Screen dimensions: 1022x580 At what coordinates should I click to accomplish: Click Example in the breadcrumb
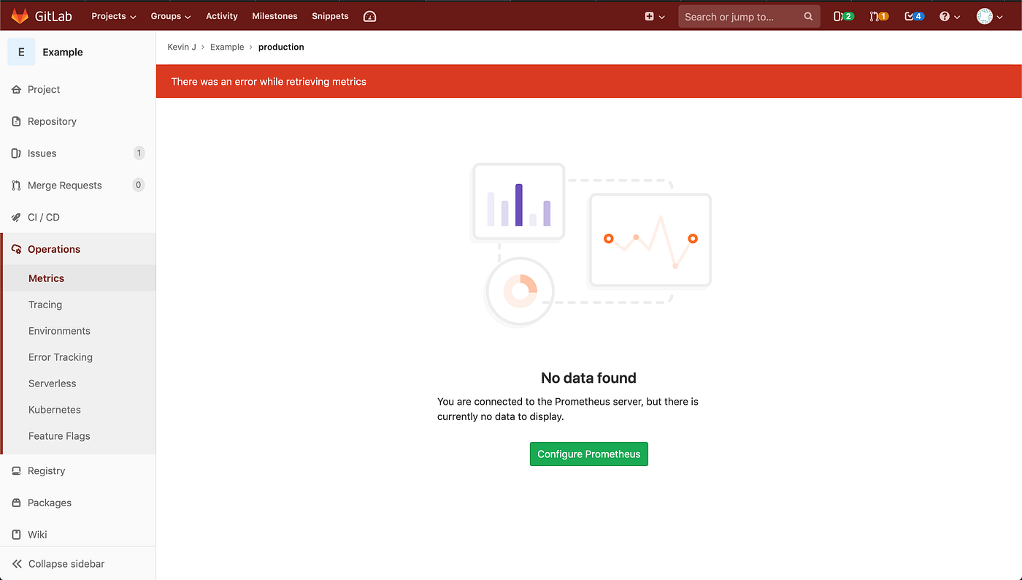pyautogui.click(x=227, y=47)
